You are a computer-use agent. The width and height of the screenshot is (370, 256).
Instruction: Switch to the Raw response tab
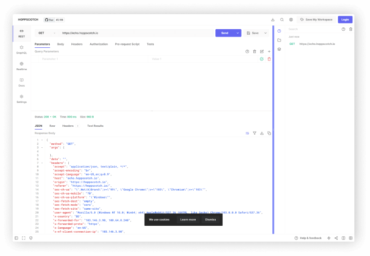click(52, 126)
